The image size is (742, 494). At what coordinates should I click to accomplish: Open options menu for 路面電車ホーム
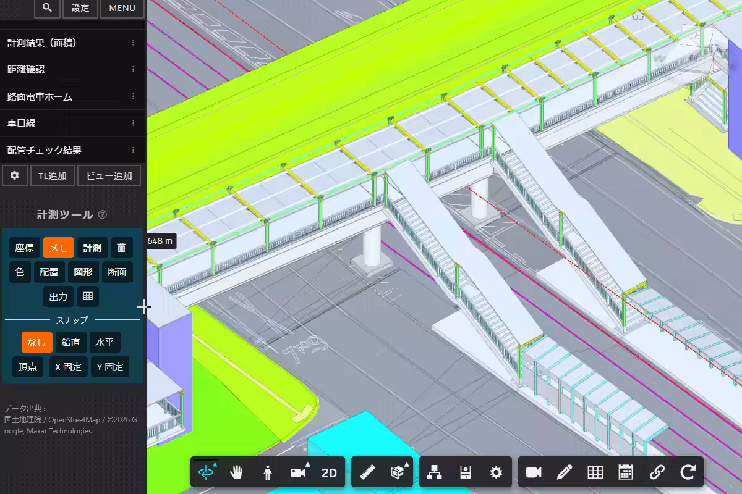[133, 97]
